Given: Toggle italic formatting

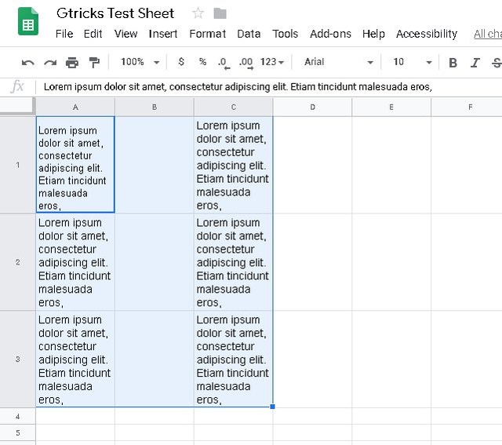Looking at the screenshot, I should [x=475, y=62].
